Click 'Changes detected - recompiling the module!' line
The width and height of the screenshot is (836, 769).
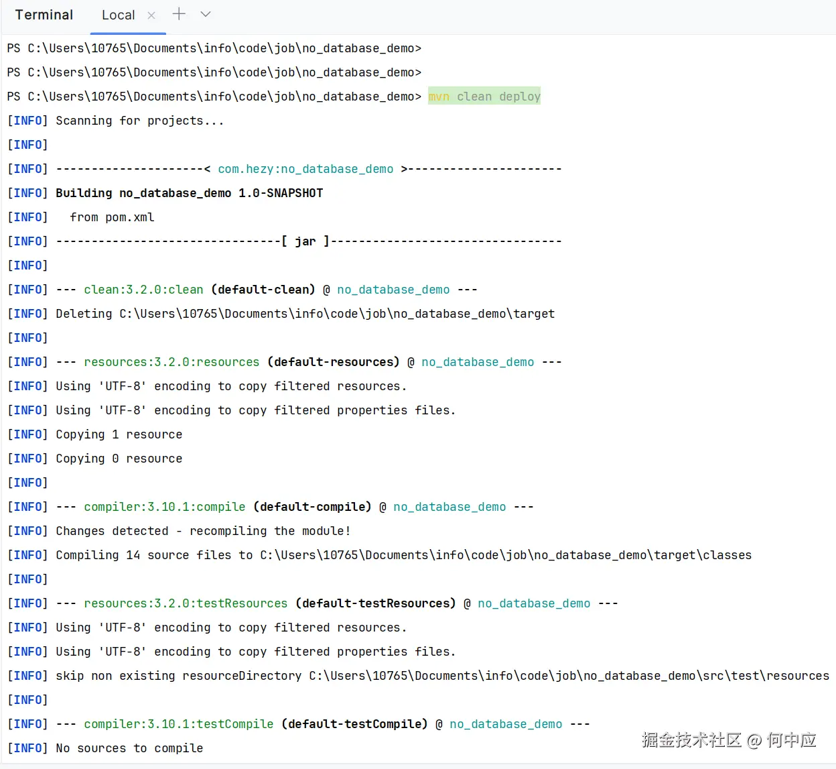[203, 531]
